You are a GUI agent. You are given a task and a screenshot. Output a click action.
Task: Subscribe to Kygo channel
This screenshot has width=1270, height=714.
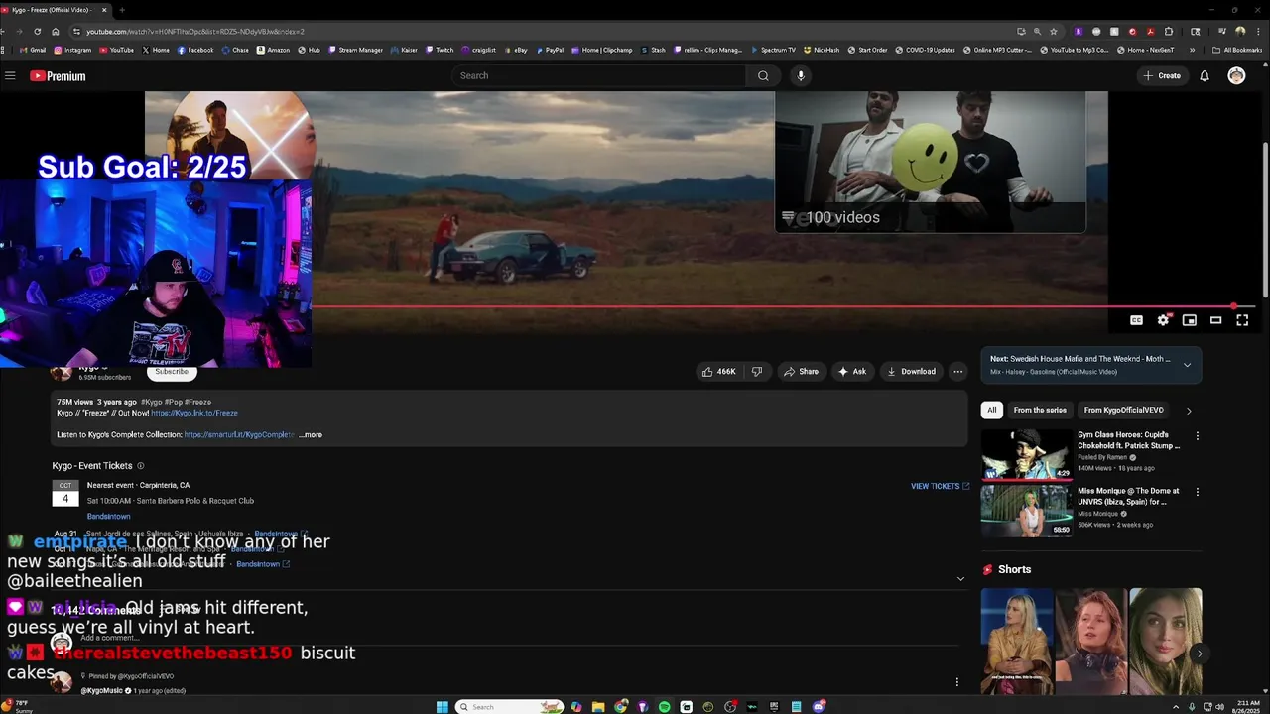(172, 372)
